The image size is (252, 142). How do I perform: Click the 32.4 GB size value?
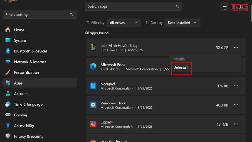[x=222, y=48]
